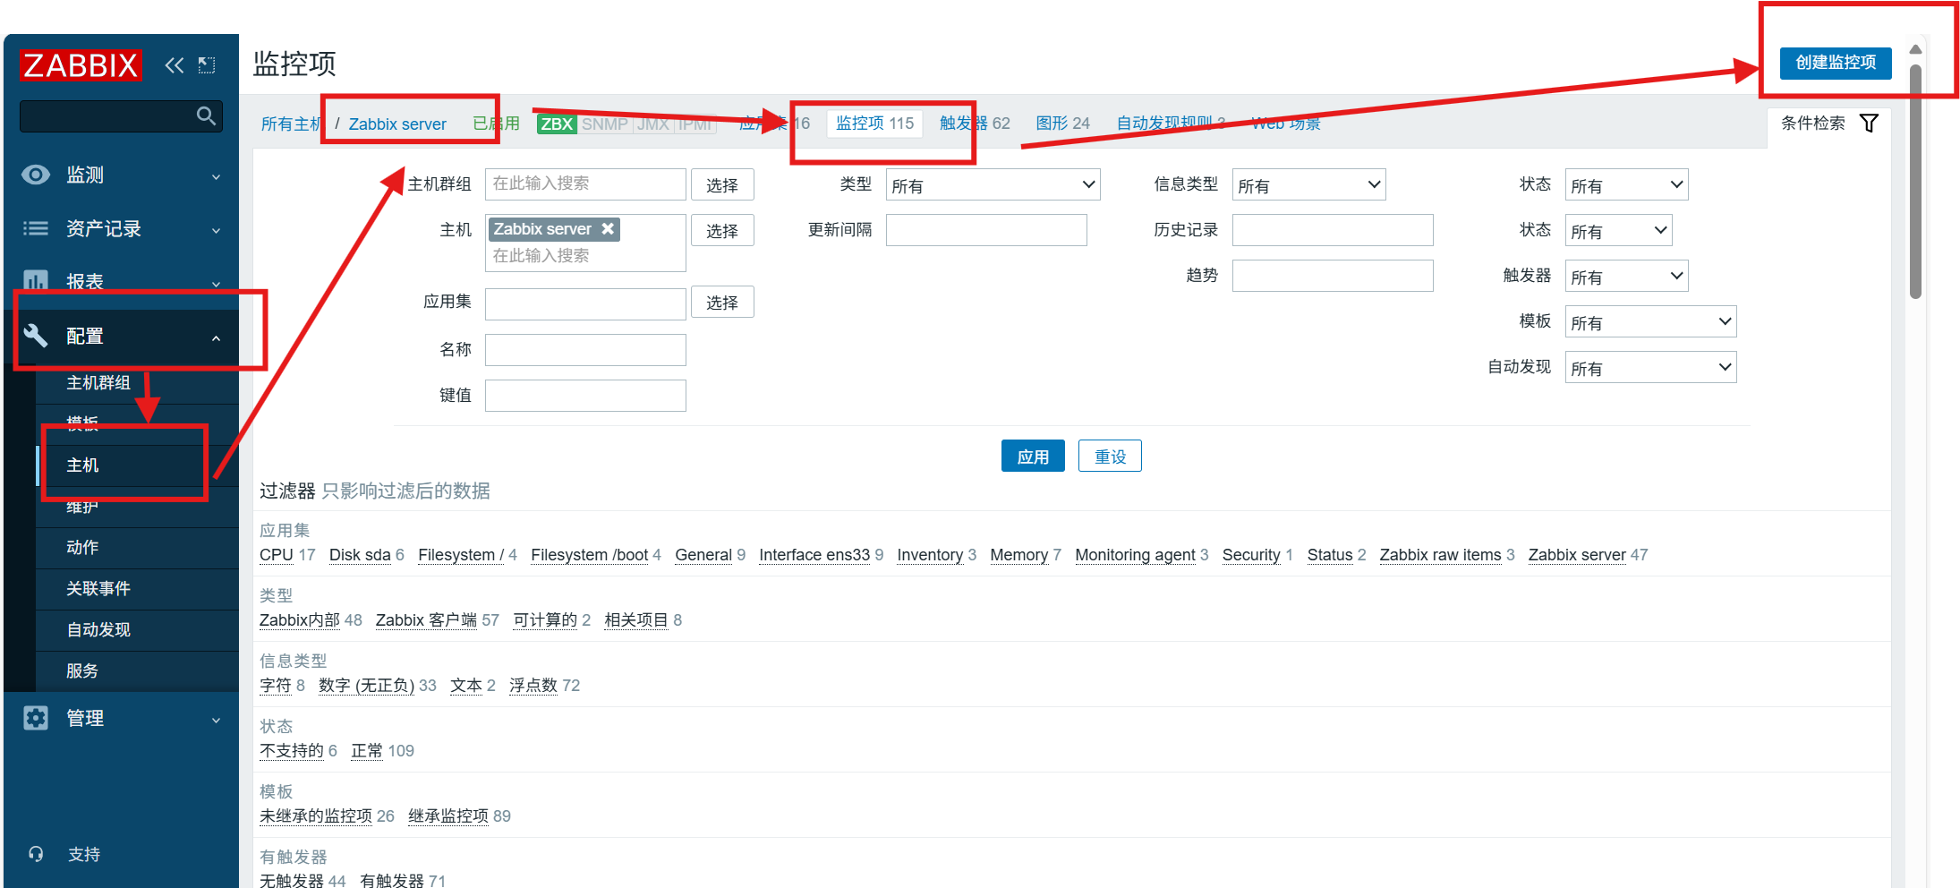Open the 信息类型 dropdown
The height and width of the screenshot is (888, 1960).
pos(1308,184)
